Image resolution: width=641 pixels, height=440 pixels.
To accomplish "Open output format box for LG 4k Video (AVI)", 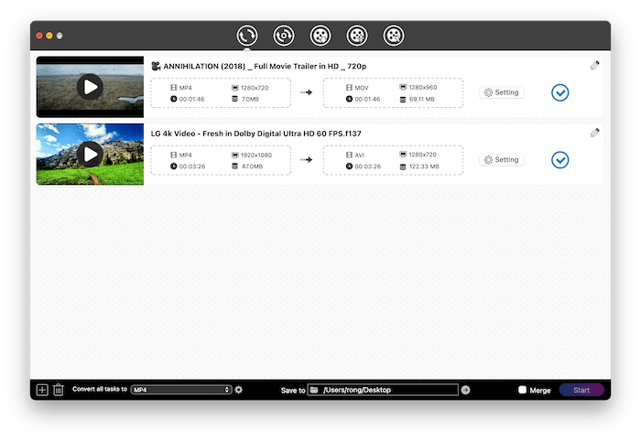I will pos(393,160).
